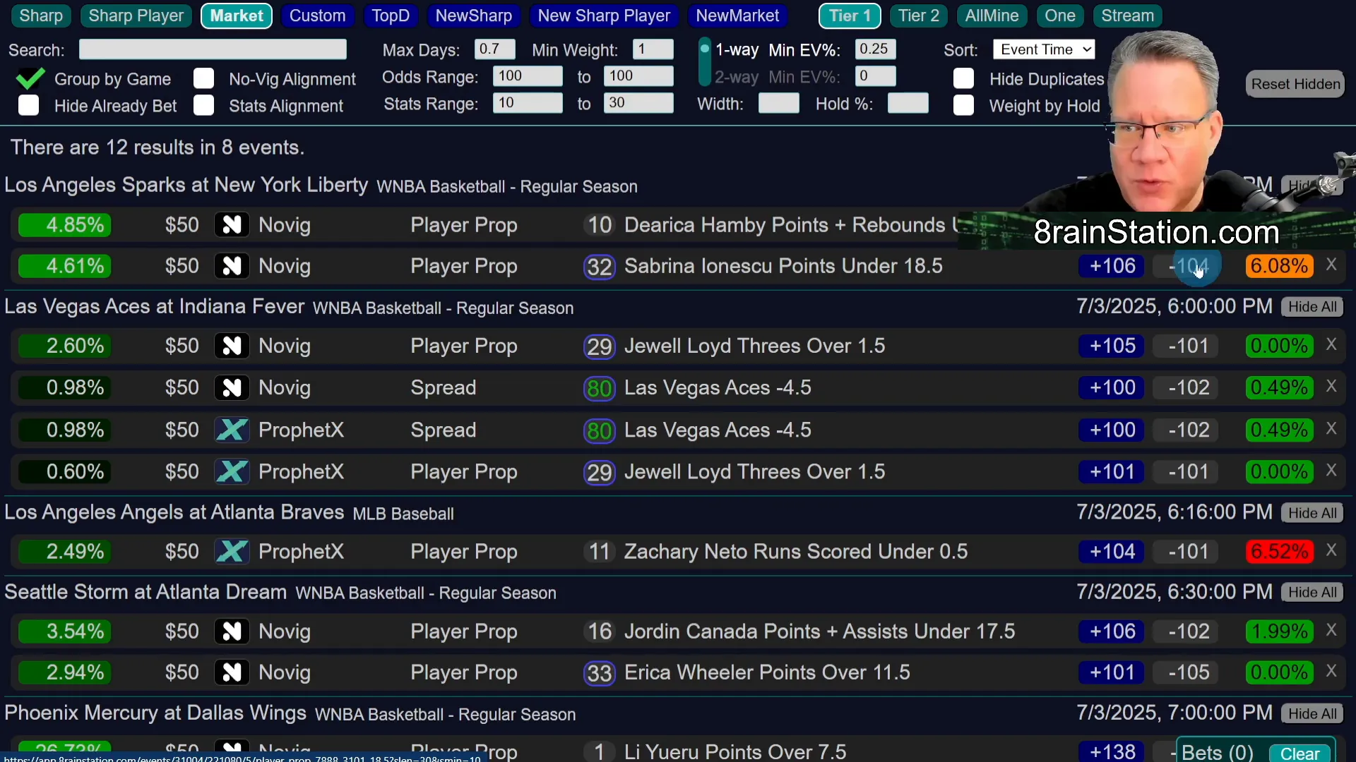Image resolution: width=1356 pixels, height=762 pixels.
Task: Enable No-Vig Alignment checkbox
Action: click(203, 78)
